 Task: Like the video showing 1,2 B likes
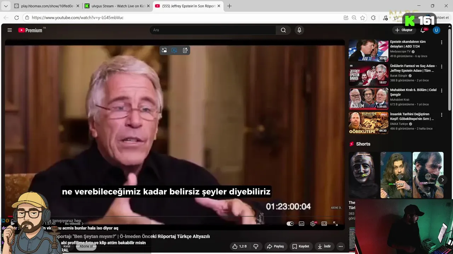point(240,246)
